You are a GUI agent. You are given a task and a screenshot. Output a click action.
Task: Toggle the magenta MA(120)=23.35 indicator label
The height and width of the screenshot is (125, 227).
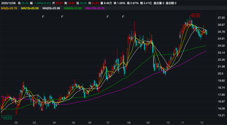[95, 8]
